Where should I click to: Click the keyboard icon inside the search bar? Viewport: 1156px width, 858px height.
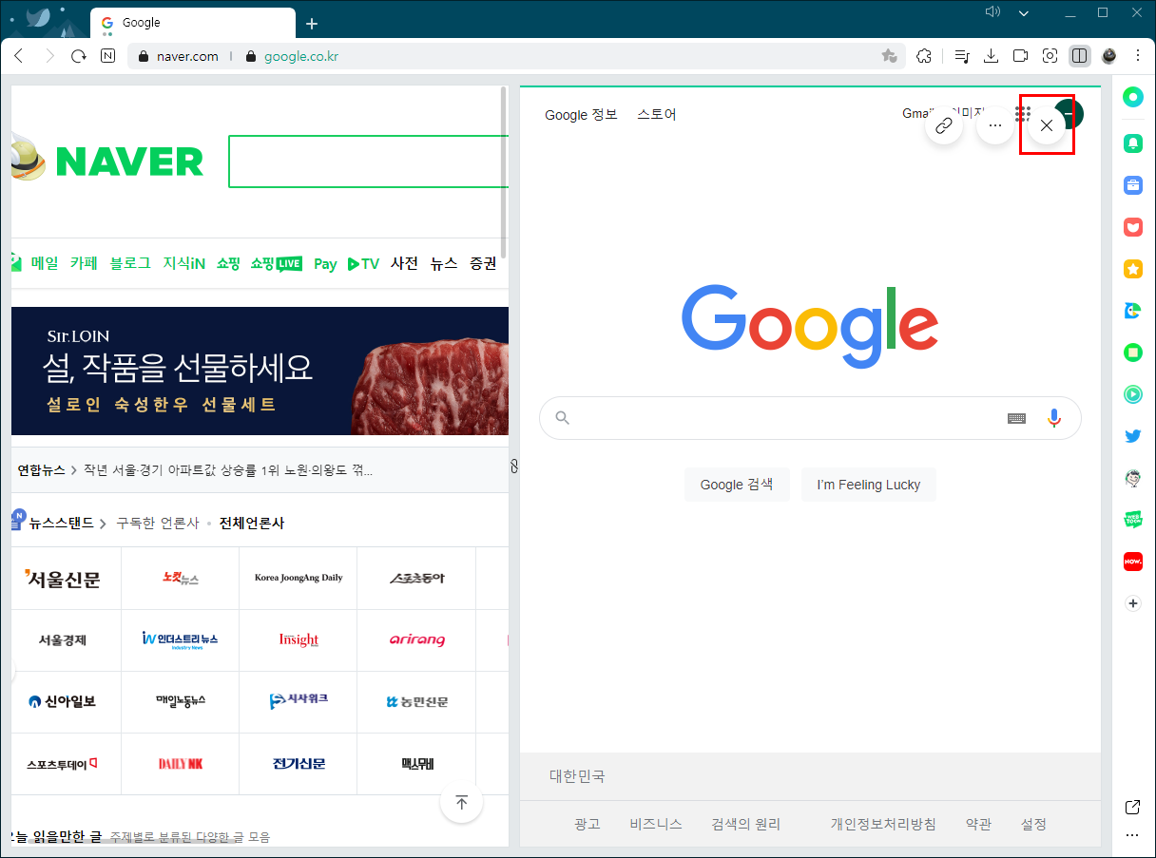point(1016,417)
